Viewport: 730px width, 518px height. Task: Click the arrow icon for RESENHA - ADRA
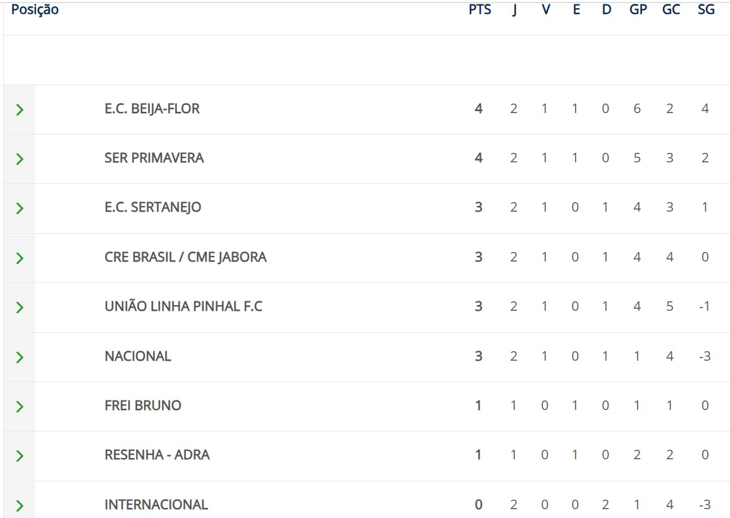[x=20, y=455]
